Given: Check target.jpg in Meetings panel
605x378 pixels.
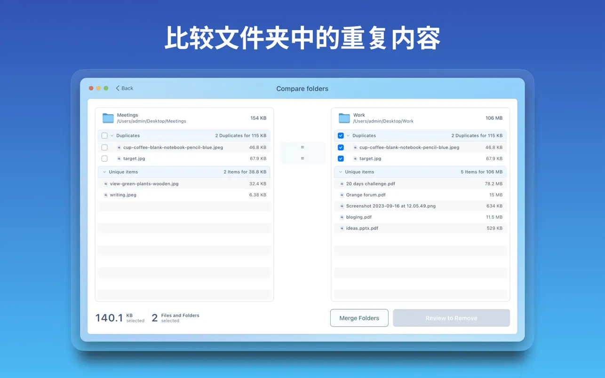Looking at the screenshot, I should [104, 158].
